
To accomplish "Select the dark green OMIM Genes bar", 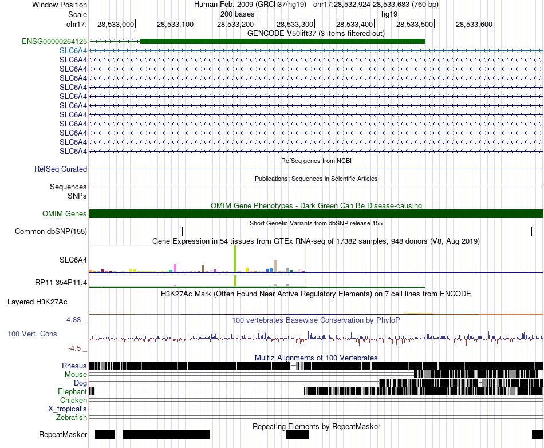I will (x=316, y=213).
